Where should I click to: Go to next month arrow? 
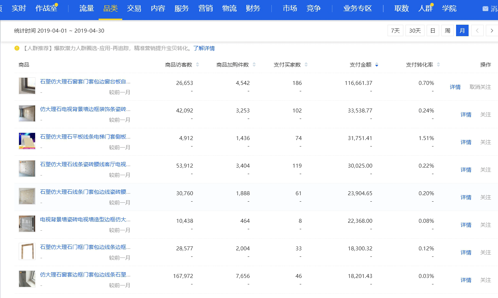pos(492,31)
